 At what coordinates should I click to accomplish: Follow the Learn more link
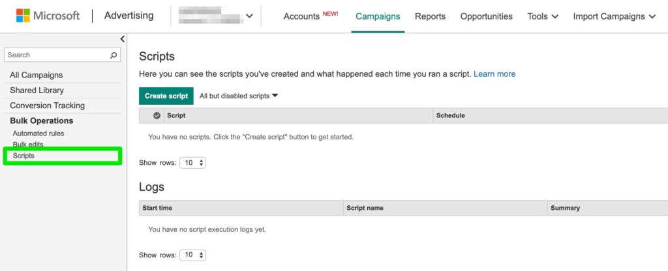494,74
